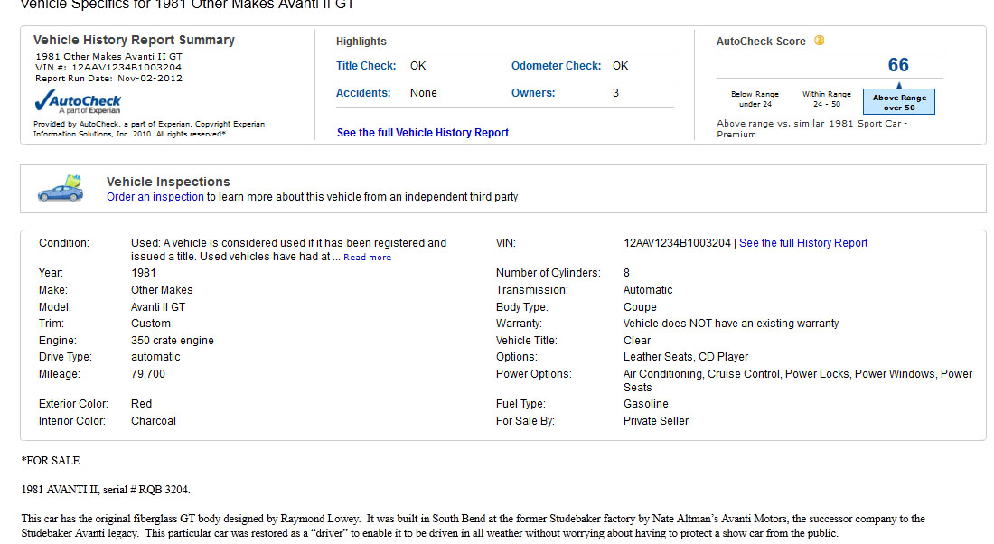Click the 'Title Check:' highlight label
Viewport: 994px width, 544px height.
tap(366, 66)
